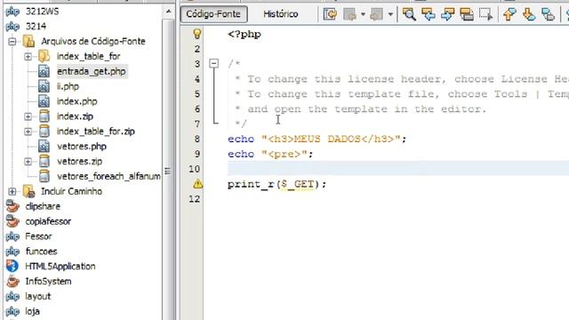Collapse Arquivos de Código-Fonte node
This screenshot has height=320, width=569.
[12, 42]
